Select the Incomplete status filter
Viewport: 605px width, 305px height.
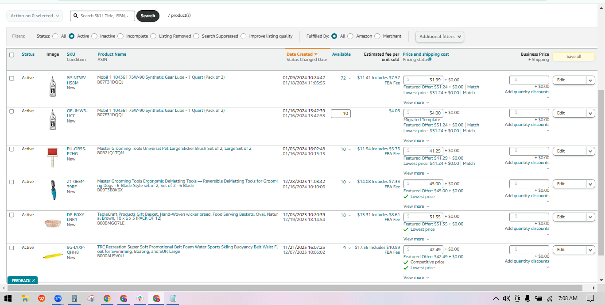120,36
